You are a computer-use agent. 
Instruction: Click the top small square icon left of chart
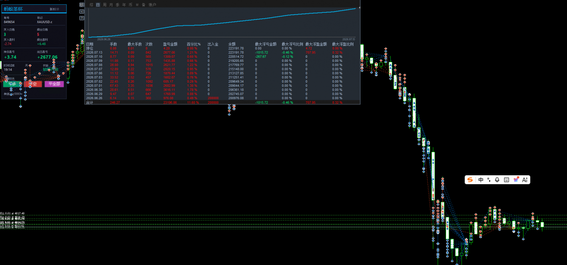82,5
